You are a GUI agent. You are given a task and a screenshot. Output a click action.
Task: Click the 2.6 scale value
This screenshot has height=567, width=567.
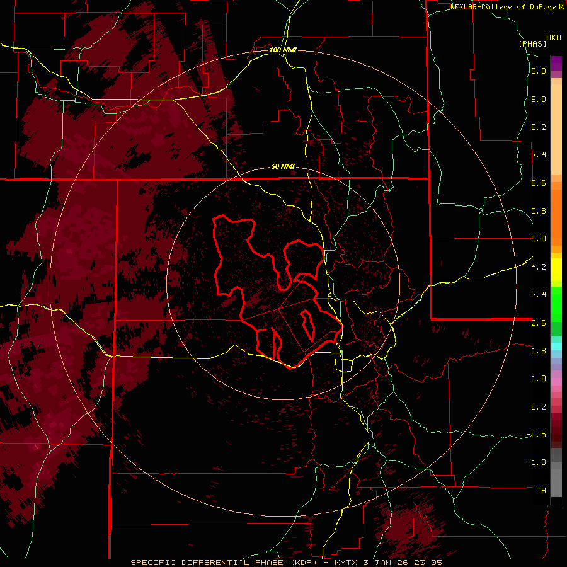tap(539, 323)
